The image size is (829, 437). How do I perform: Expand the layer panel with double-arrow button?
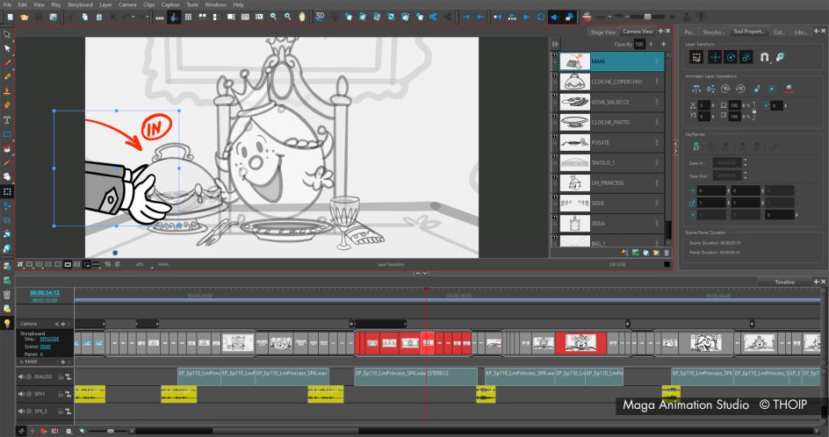(555, 45)
